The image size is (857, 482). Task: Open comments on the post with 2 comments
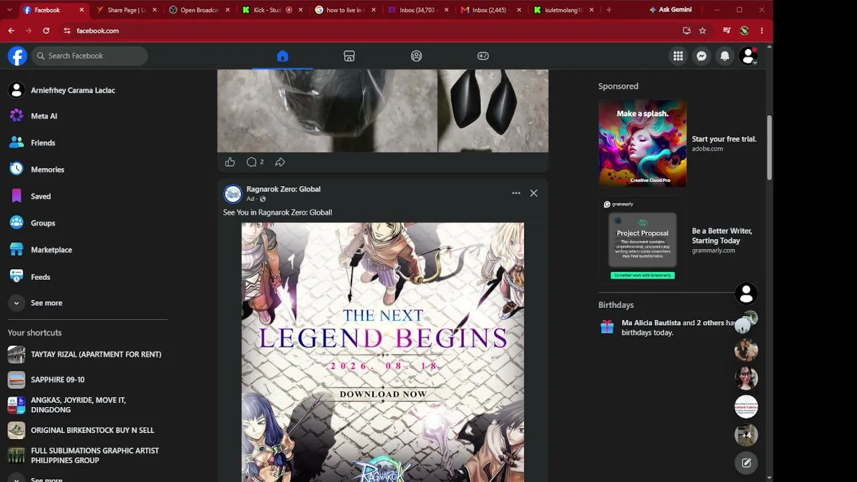tap(254, 162)
